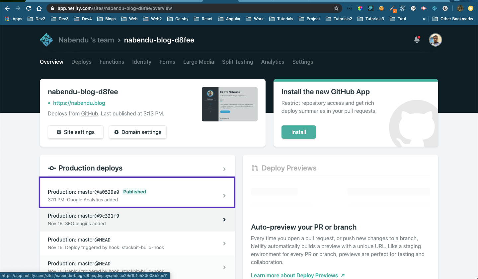Navigate to Nabendu's team breadcrumb
The image size is (478, 279).
[86, 40]
